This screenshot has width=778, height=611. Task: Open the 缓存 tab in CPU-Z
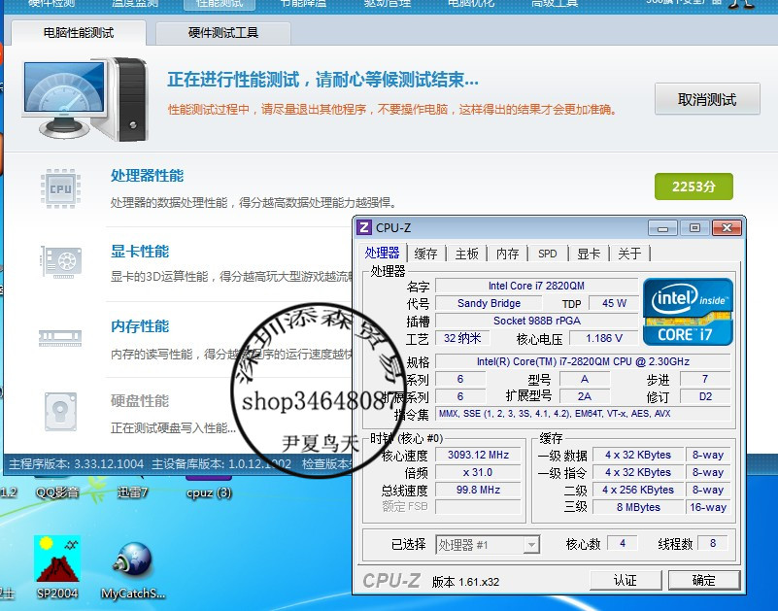click(x=425, y=254)
